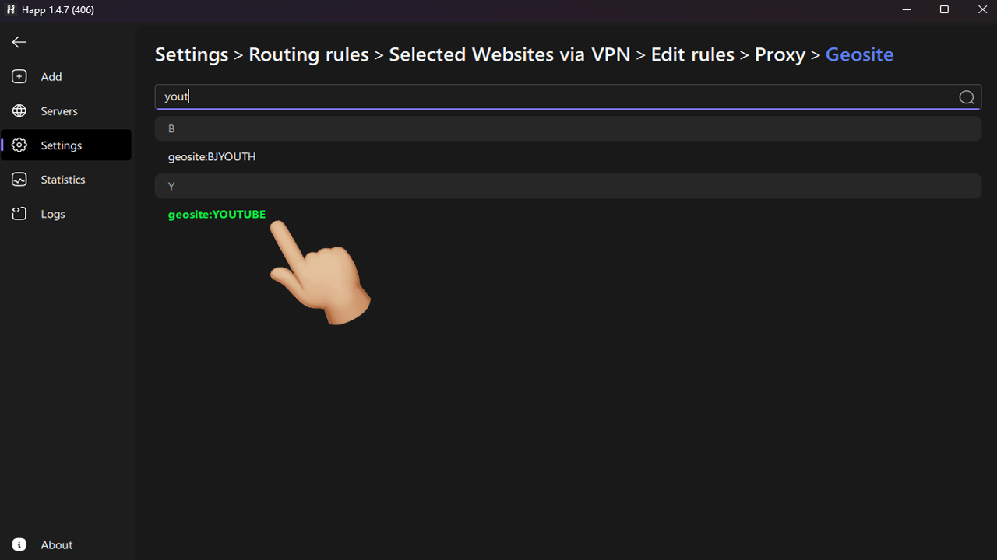Viewport: 997px width, 560px height.
Task: Go to Servers via globe icon
Action: click(x=19, y=111)
